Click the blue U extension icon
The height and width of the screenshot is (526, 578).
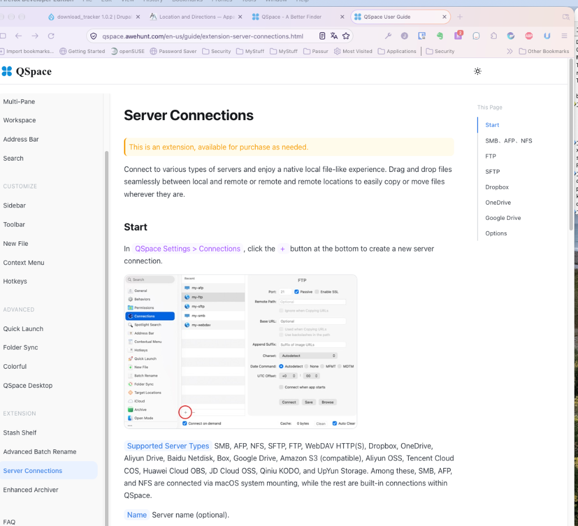547,36
